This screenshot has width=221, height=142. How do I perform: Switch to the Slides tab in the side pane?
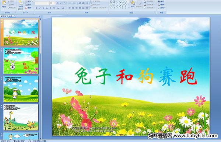click(4, 16)
